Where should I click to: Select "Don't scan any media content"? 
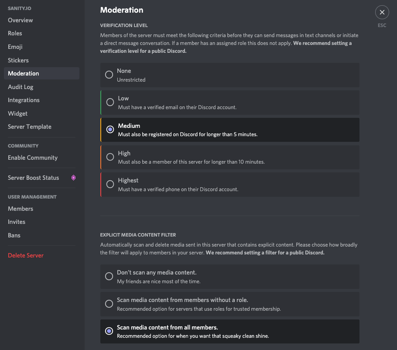pos(109,276)
